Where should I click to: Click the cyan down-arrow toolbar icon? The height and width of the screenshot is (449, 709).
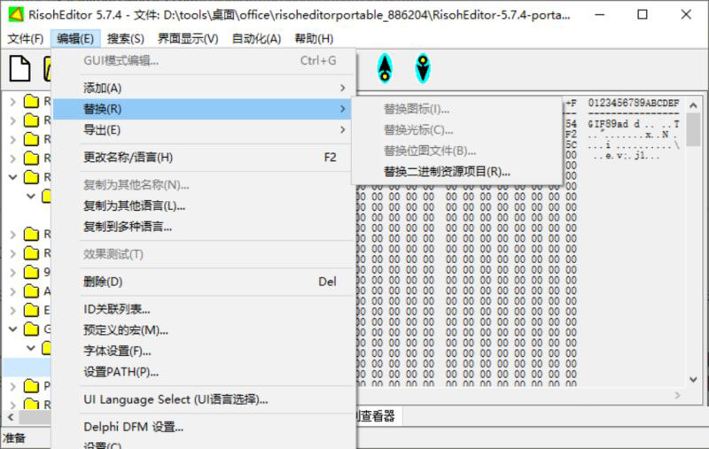point(423,68)
